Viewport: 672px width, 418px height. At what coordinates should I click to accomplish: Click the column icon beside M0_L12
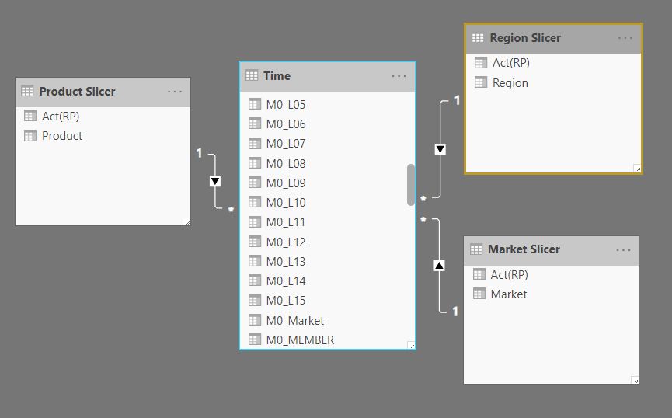pos(255,242)
